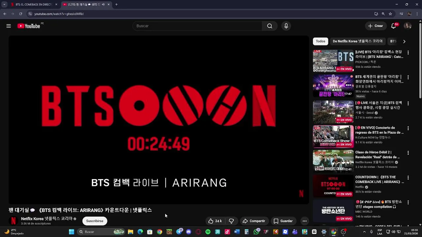Click the Suscribirse button
The width and height of the screenshot is (422, 237).
tap(95, 221)
